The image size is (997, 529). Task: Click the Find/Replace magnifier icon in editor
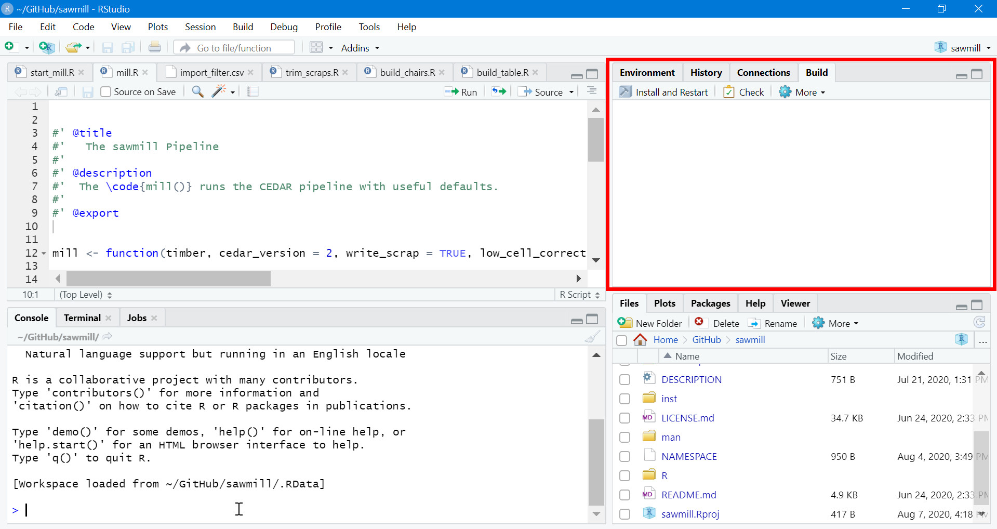coord(197,91)
